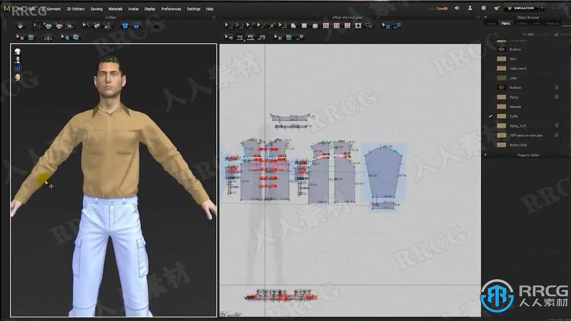
Task: Select the collar fabric row
Action: 527,78
